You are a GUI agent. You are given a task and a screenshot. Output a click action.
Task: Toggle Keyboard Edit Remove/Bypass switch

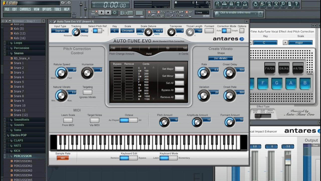click(x=129, y=158)
